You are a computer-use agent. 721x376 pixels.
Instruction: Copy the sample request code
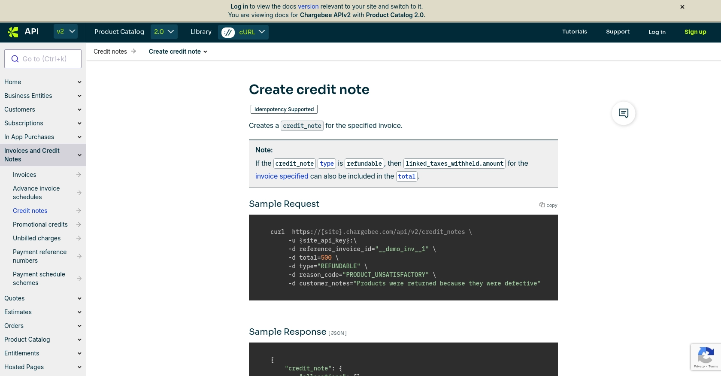click(x=548, y=205)
